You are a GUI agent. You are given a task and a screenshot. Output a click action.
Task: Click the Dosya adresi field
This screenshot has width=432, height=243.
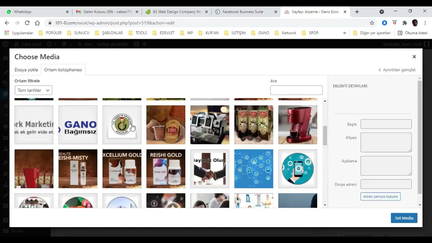tap(386, 184)
